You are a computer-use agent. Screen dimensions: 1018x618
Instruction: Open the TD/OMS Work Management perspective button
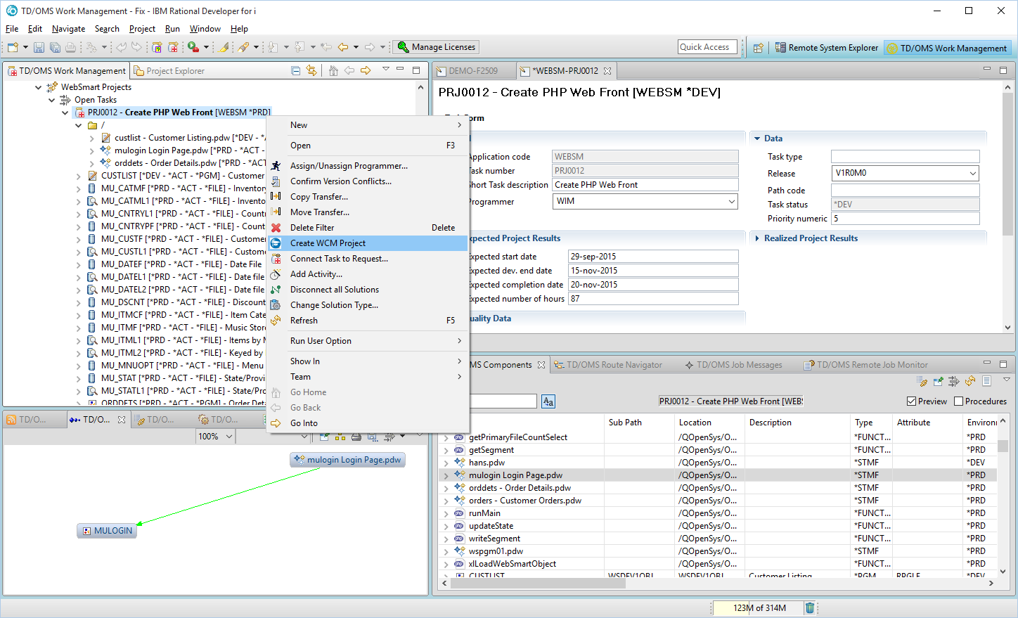pyautogui.click(x=947, y=48)
